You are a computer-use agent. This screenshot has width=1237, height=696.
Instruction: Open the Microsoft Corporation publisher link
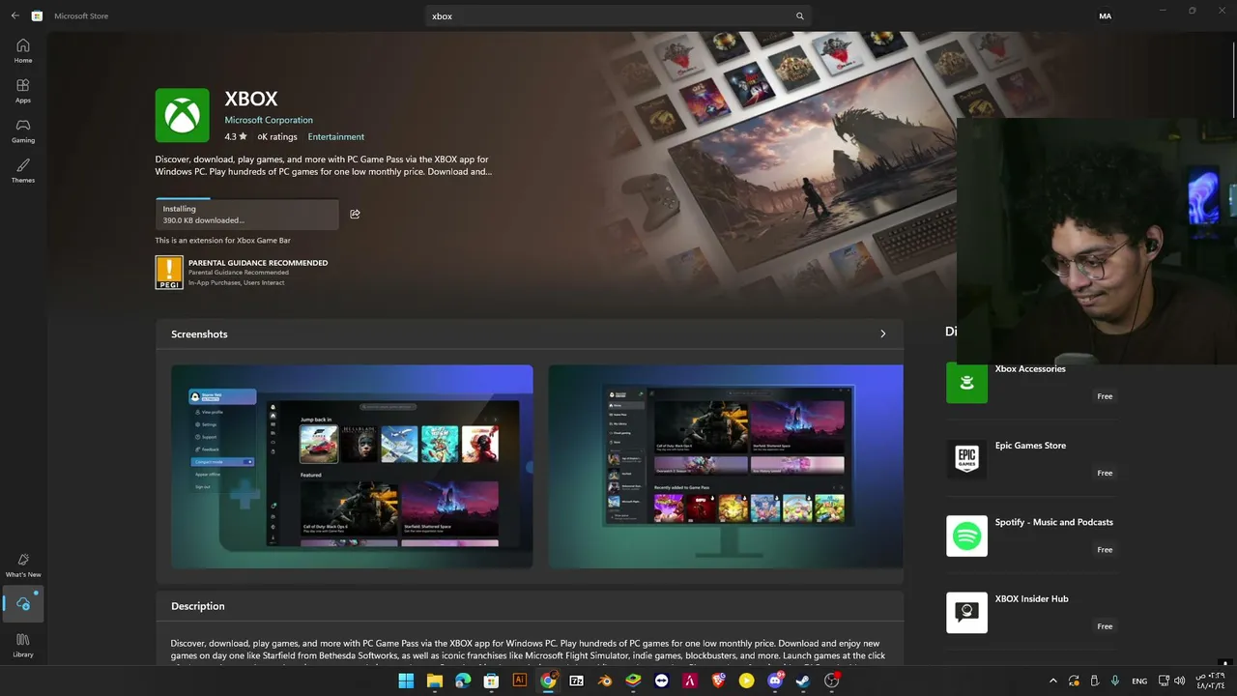[269, 120]
